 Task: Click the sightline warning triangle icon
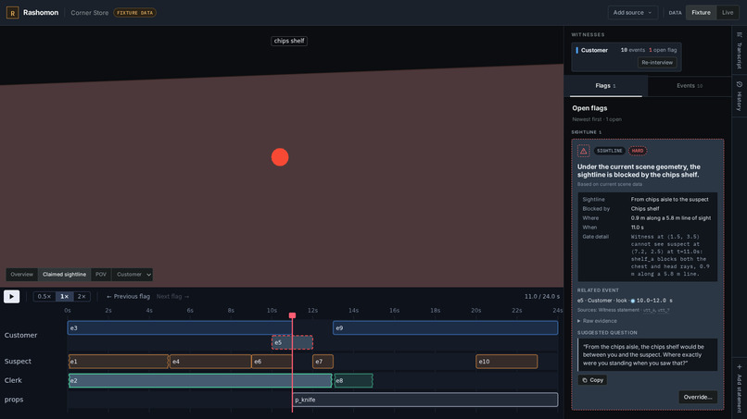click(x=583, y=151)
